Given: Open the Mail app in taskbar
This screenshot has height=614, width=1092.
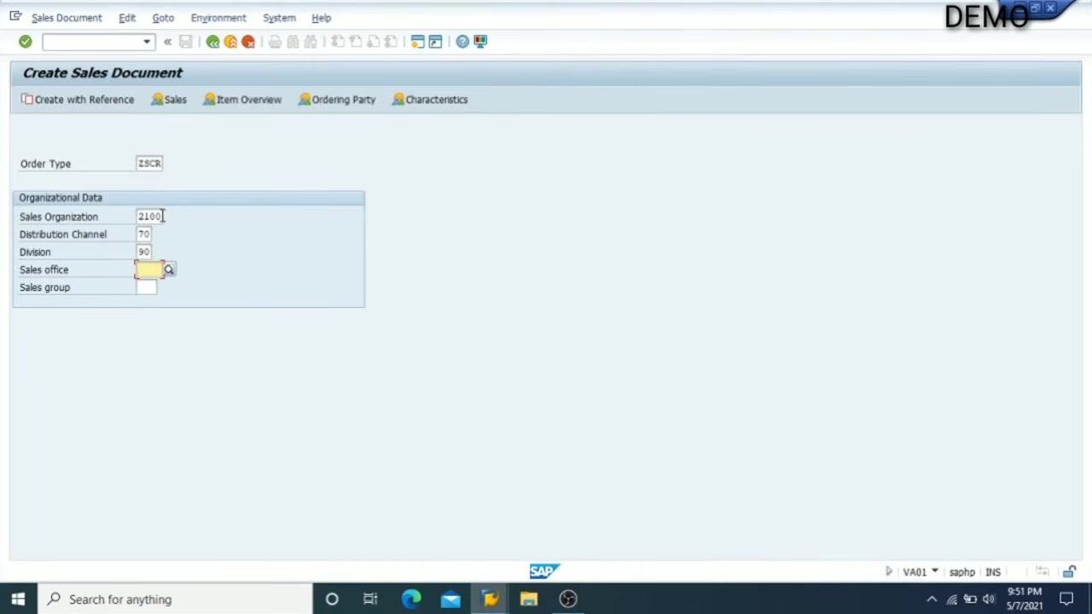Looking at the screenshot, I should click(450, 600).
